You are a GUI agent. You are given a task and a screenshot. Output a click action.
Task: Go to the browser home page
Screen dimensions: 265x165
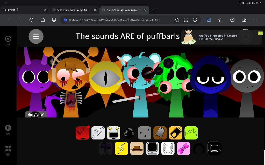tap(43, 20)
